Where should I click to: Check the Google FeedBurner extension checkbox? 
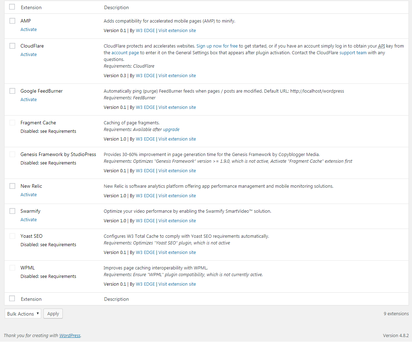[x=12, y=91]
